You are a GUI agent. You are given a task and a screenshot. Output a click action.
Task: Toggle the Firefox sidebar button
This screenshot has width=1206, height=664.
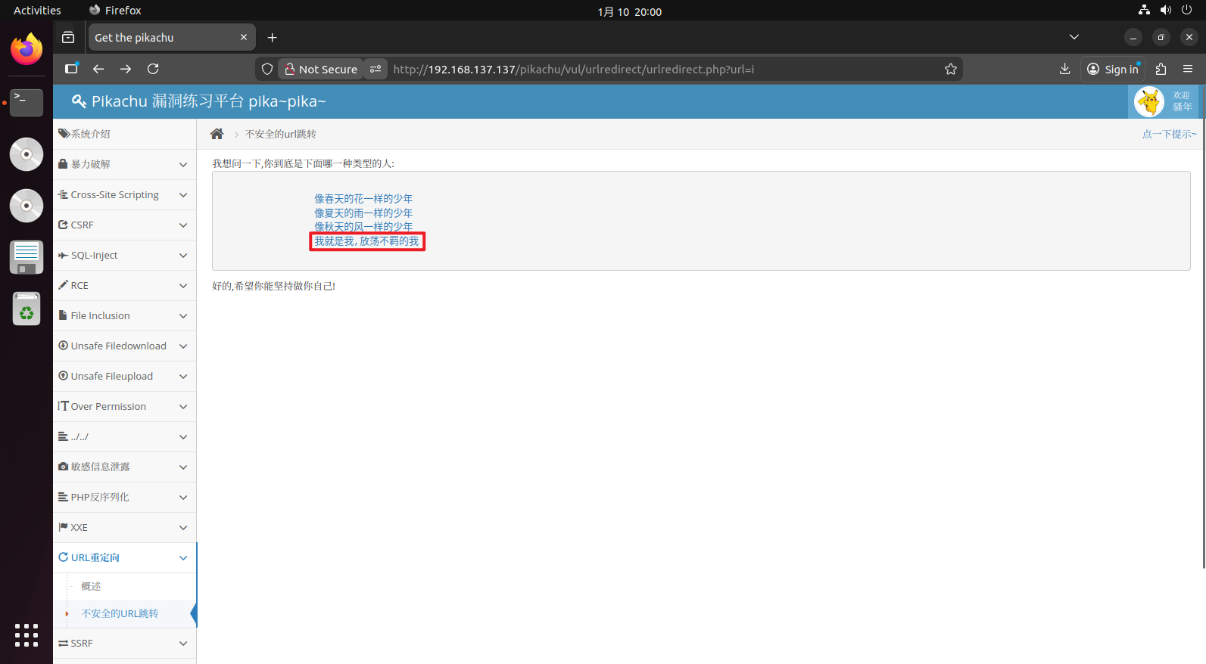[71, 69]
